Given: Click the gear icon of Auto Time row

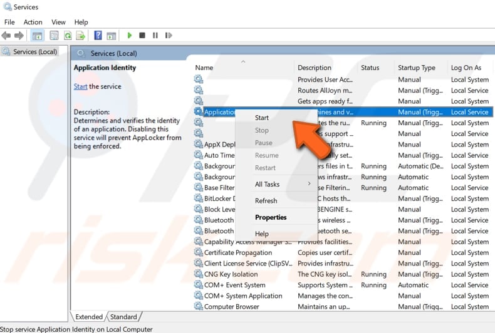Looking at the screenshot, I should [x=198, y=155].
